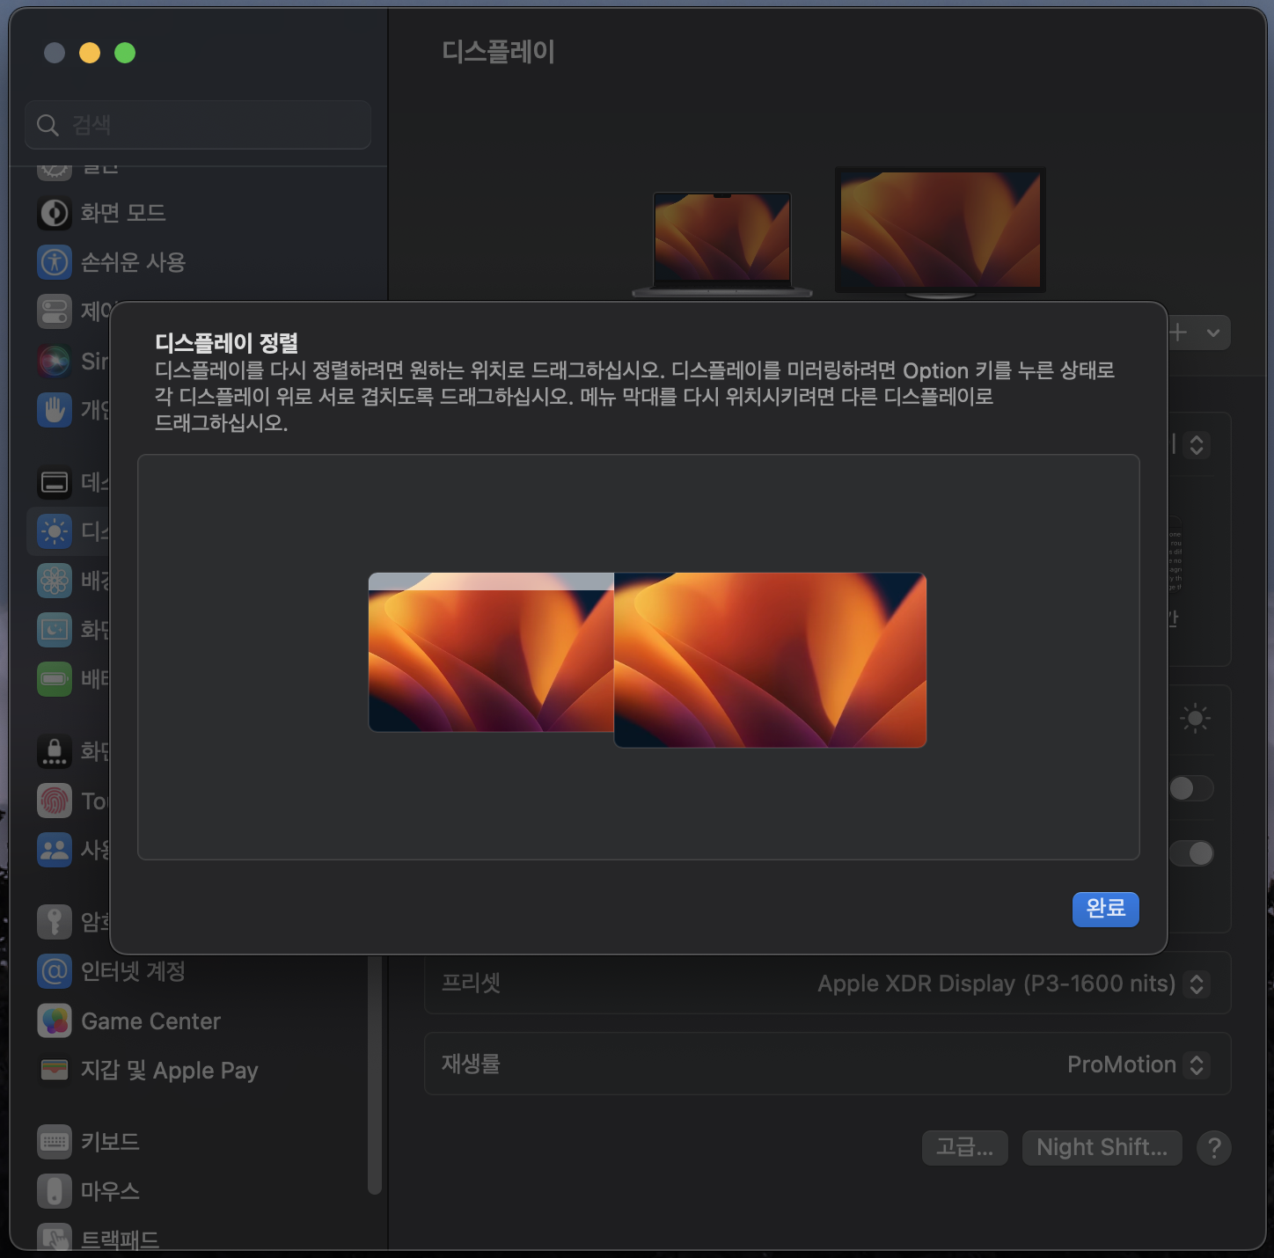This screenshot has height=1258, width=1274.
Task: Open the 손쉬운 사용 accessibility icon
Action: tap(55, 262)
